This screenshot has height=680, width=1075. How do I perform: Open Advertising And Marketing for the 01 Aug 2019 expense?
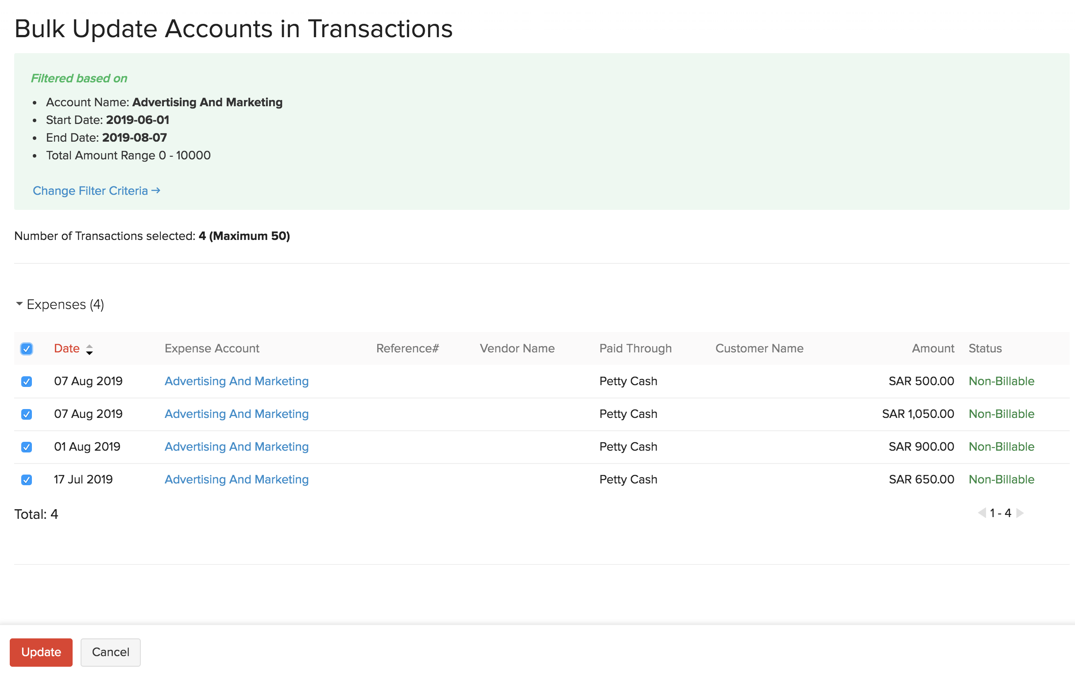point(236,447)
